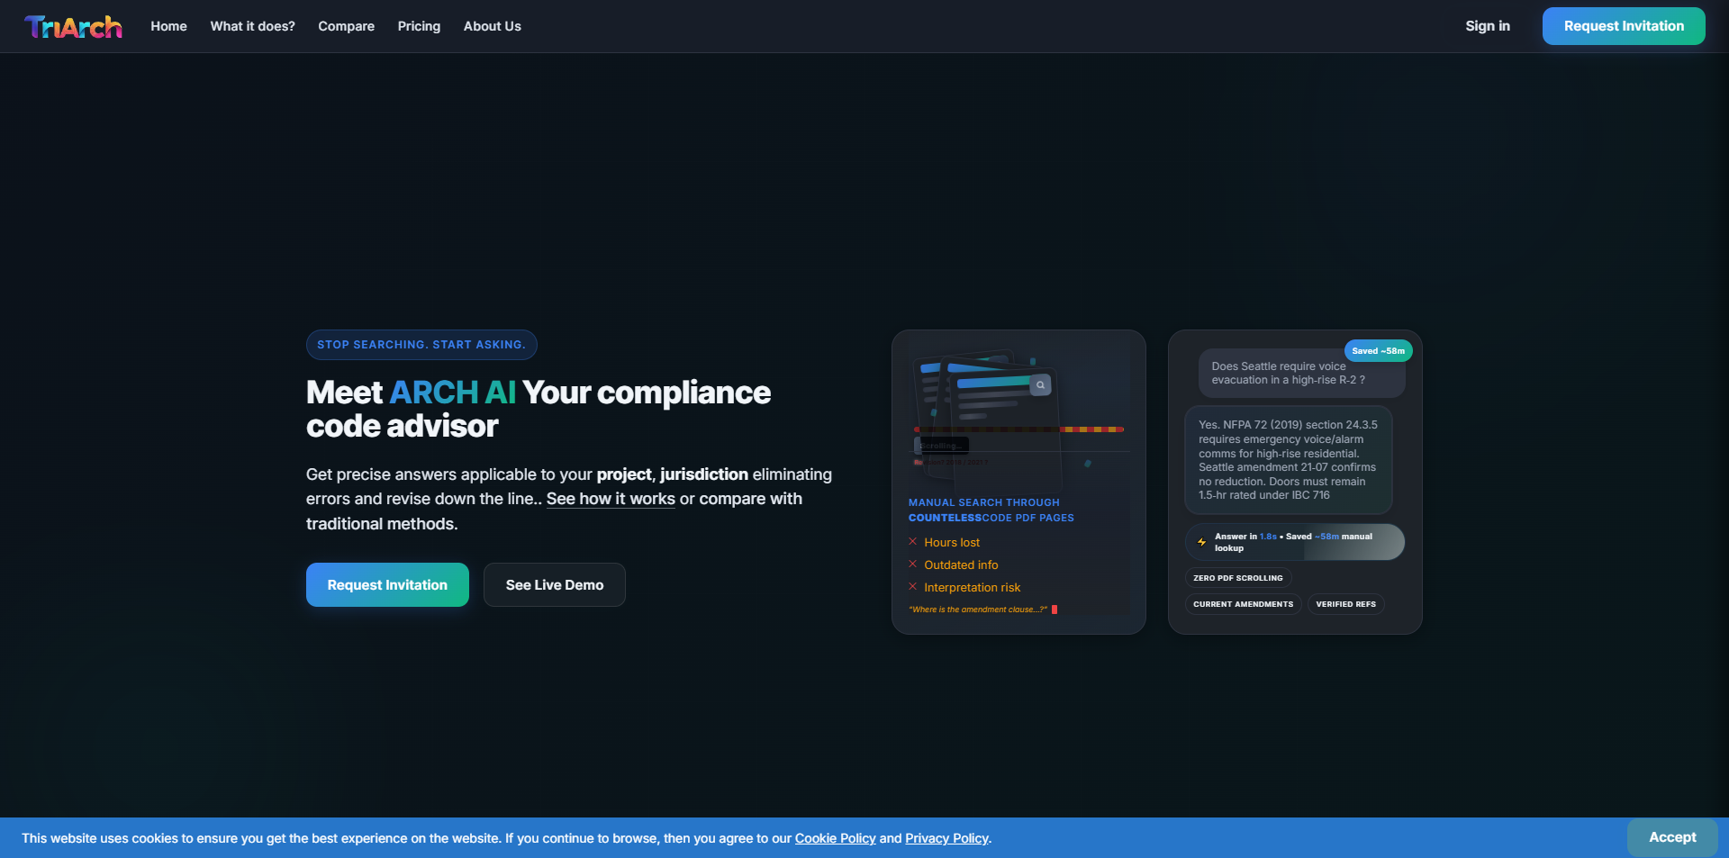This screenshot has height=858, width=1729.
Task: Click the red X beside Hours lost
Action: [x=912, y=542]
